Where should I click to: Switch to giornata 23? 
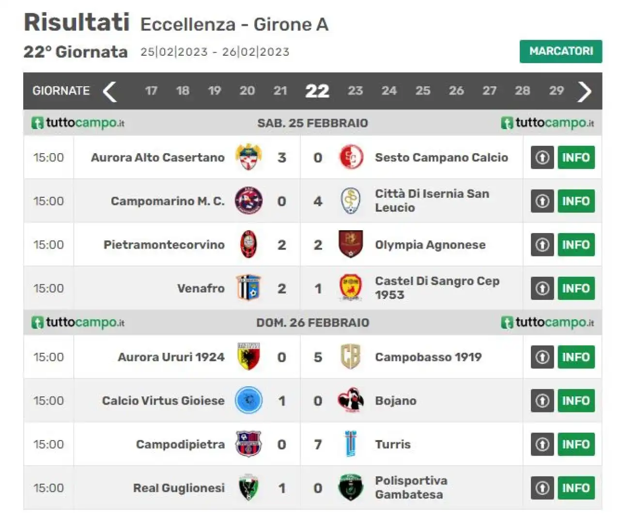coord(355,91)
